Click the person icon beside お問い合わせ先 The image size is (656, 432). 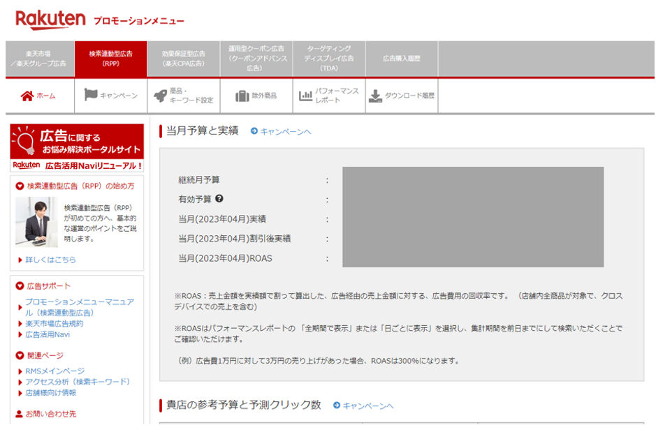[20, 414]
